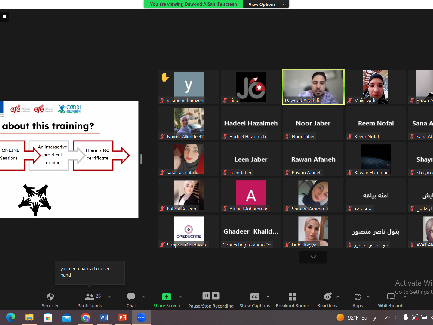
Task: Click the green Share Screen icon
Action: [x=166, y=297]
